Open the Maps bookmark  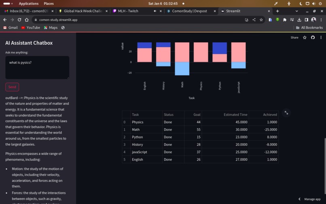tap(51, 28)
